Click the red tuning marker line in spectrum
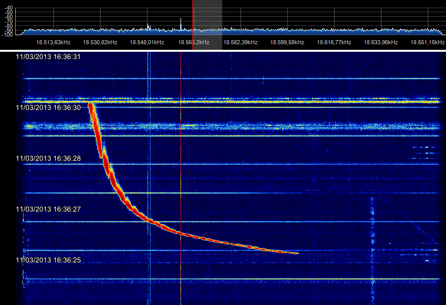Viewport: 446px width, 305px height. [x=193, y=25]
